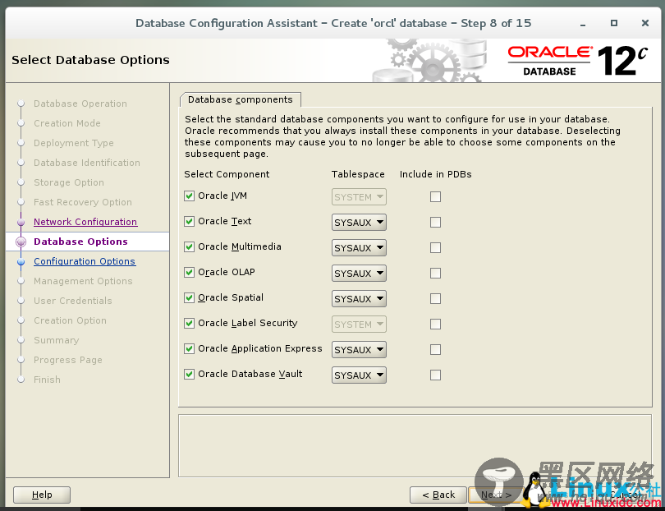The width and height of the screenshot is (665, 511).
Task: Uncheck the Oracle Text component checkbox
Action: coord(189,222)
